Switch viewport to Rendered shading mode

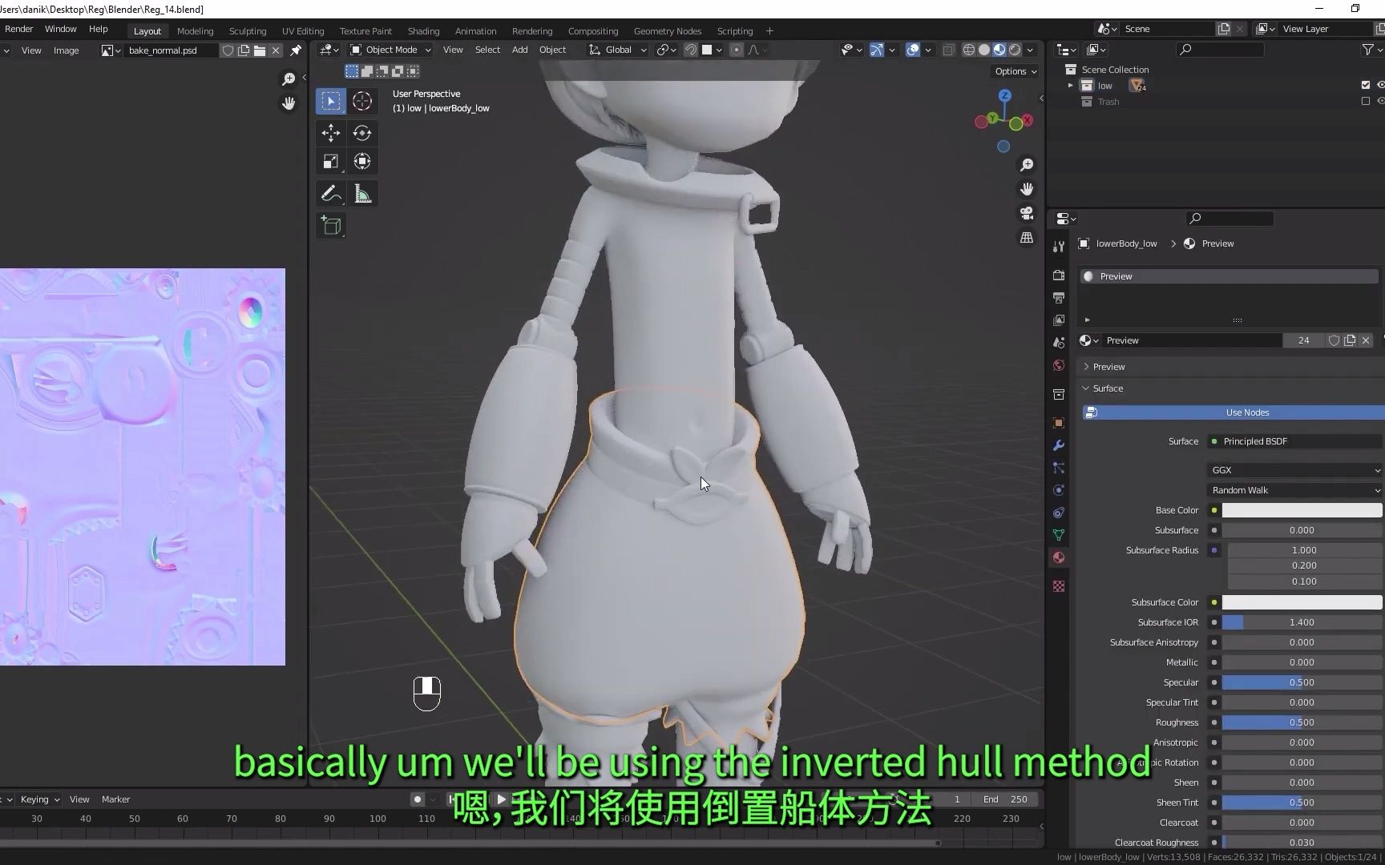tap(1015, 50)
